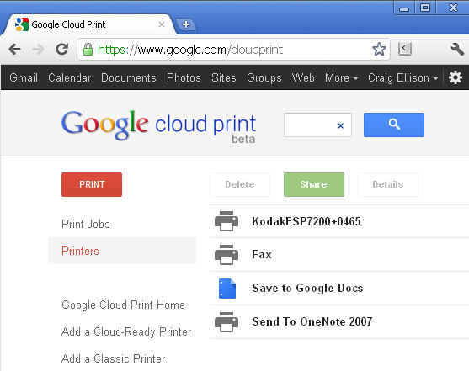469x371 pixels.
Task: Click the Save to Google Docs document icon
Action: (x=227, y=289)
